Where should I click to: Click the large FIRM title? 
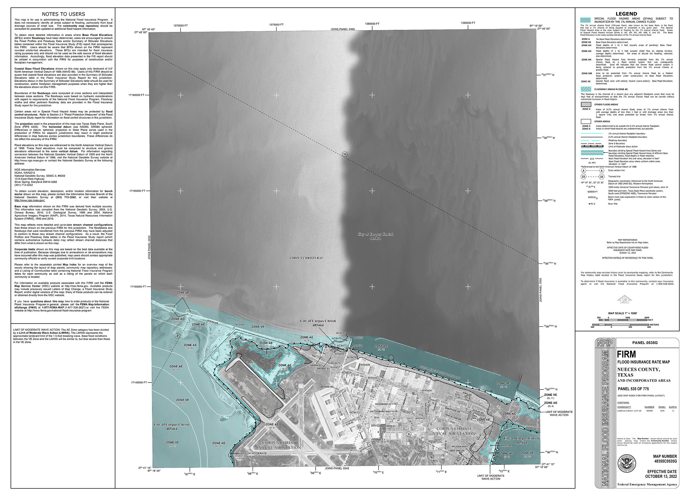point(626,355)
